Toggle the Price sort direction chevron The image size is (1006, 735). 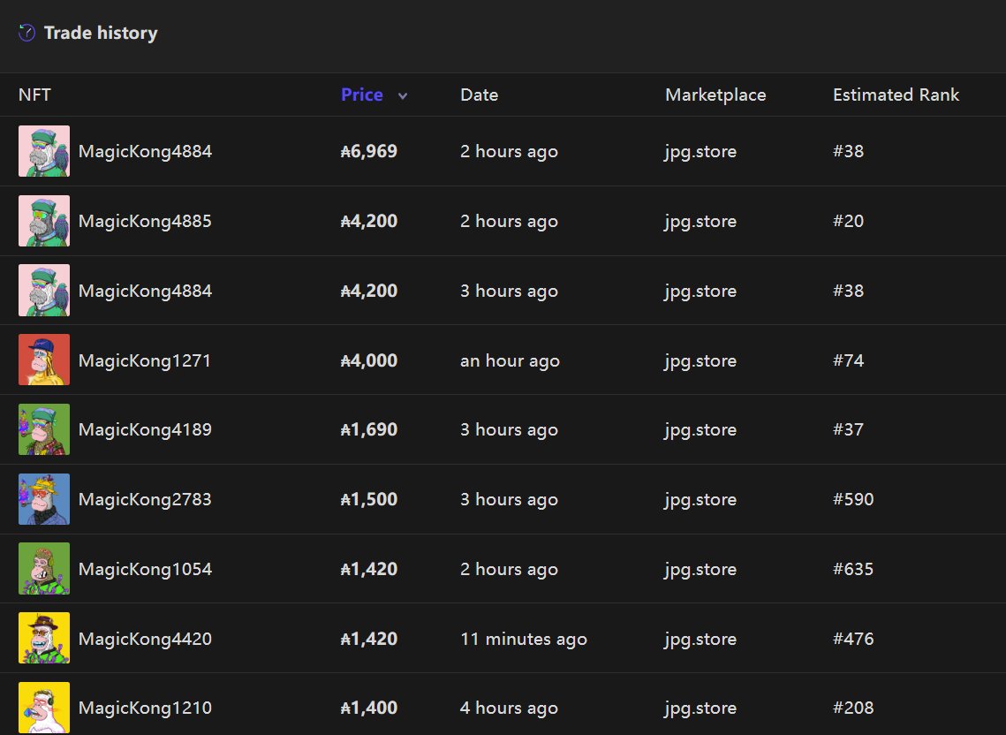coord(402,96)
